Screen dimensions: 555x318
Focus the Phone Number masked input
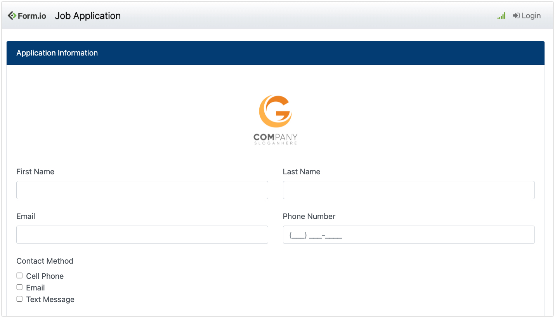click(408, 235)
